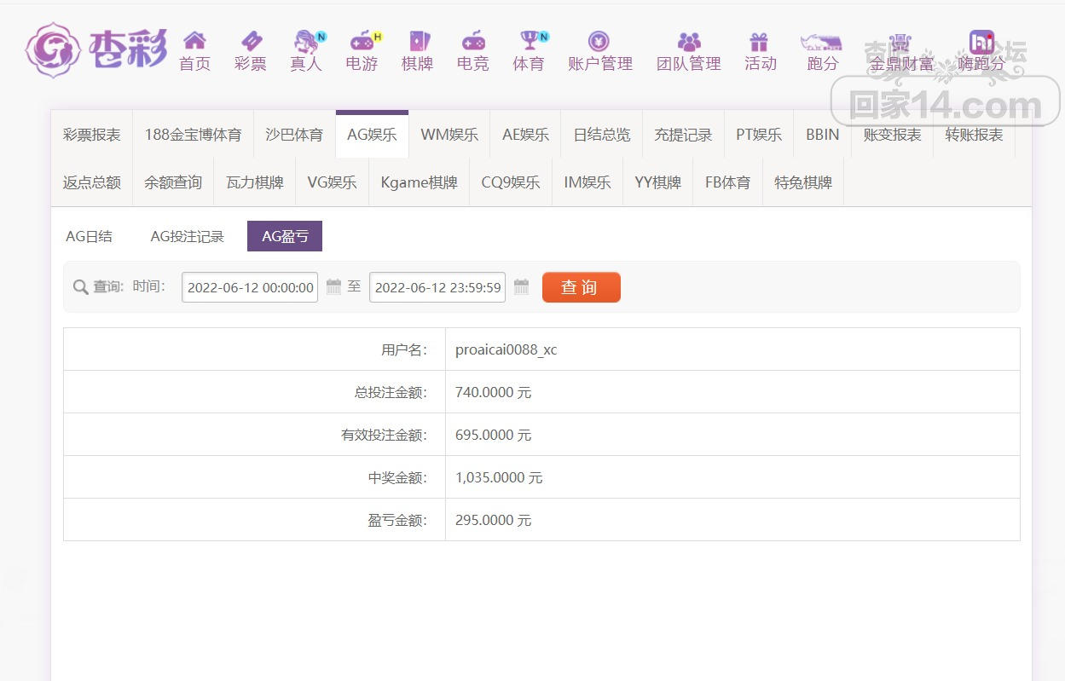Click the 首页 home icon
Image resolution: width=1065 pixels, height=681 pixels.
pyautogui.click(x=194, y=41)
